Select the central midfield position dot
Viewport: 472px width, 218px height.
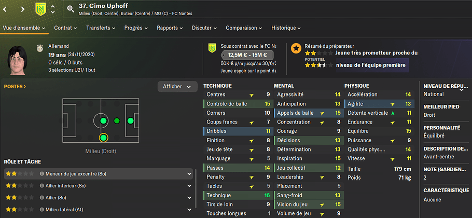(x=103, y=121)
